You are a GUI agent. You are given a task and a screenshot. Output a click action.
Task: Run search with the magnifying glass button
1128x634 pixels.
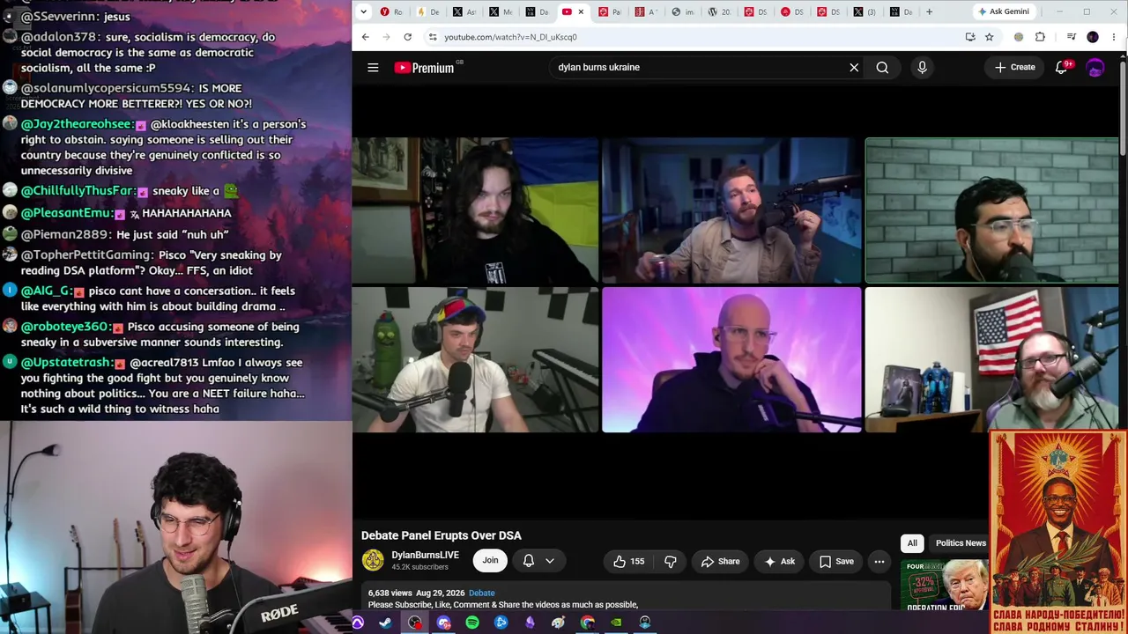pyautogui.click(x=882, y=67)
